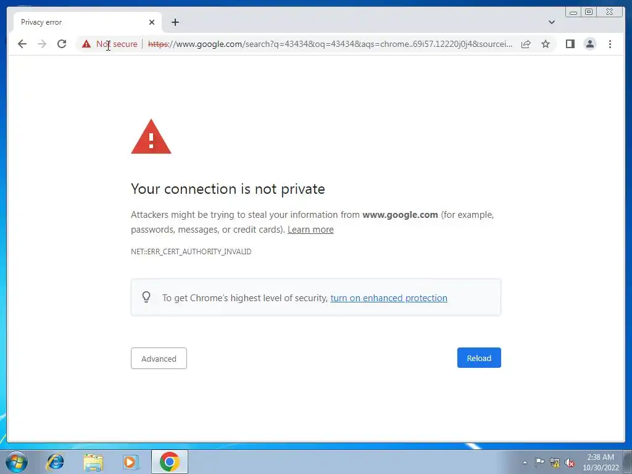Open the profile avatar menu

click(x=589, y=44)
